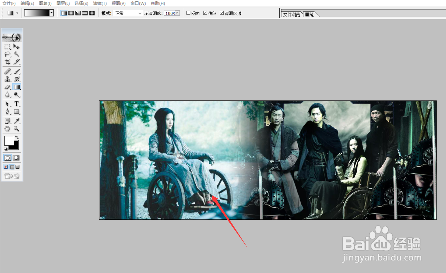
Task: Select the Clone Stamp tool
Action: [x=7, y=79]
